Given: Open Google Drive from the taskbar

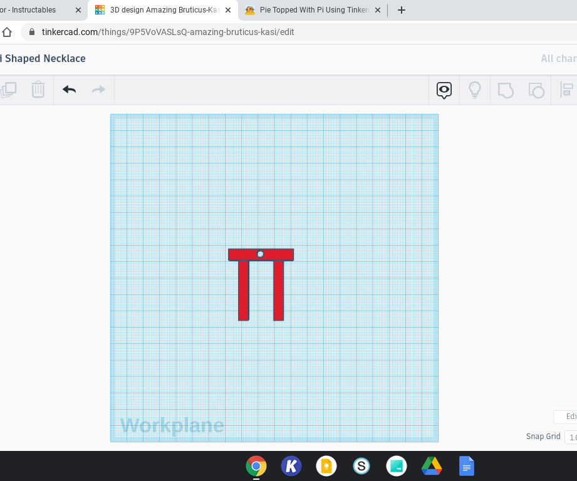Looking at the screenshot, I should [x=432, y=466].
